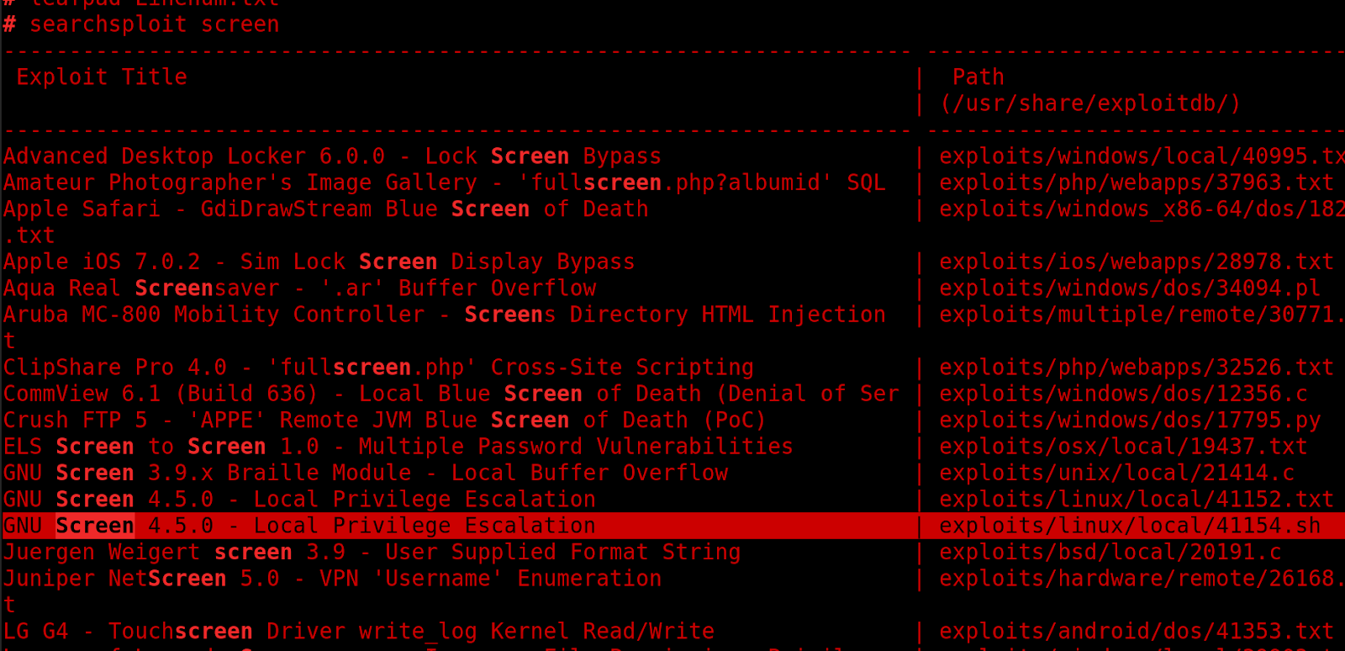The width and height of the screenshot is (1345, 651).
Task: Click the Apple iOS 7.0.2 Sim Lock line
Action: (x=319, y=262)
